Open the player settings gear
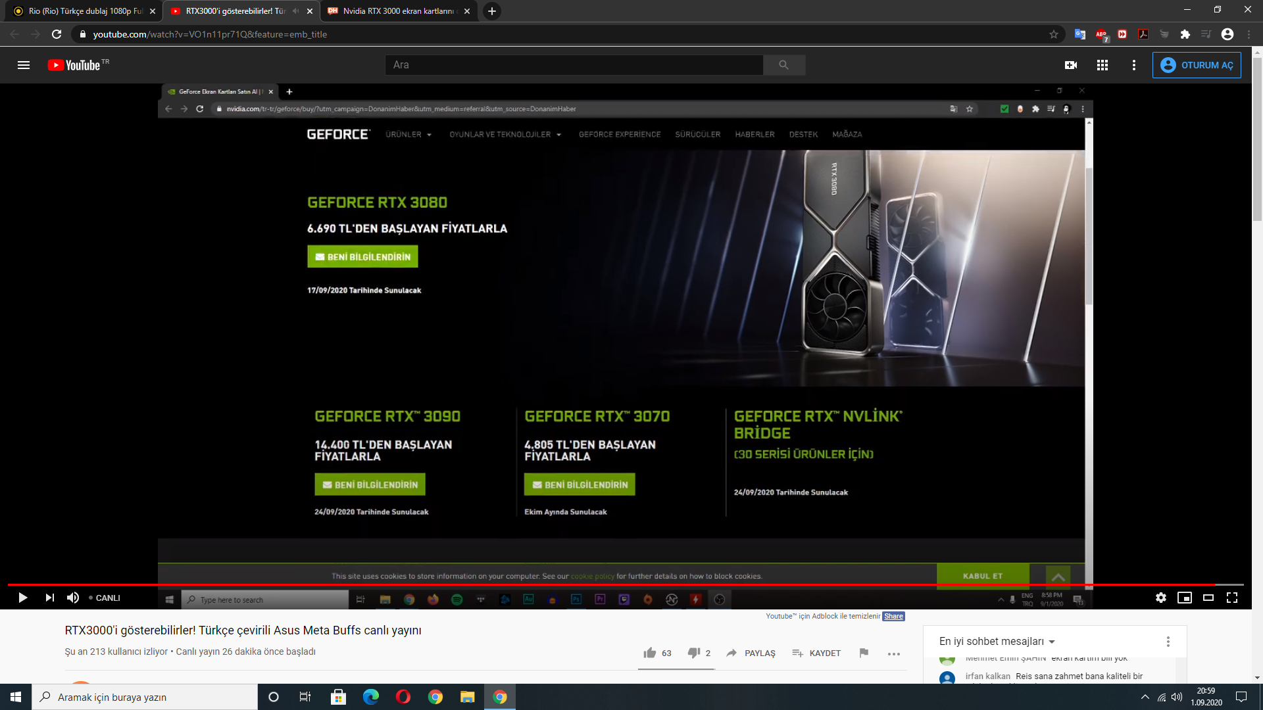 [1161, 598]
